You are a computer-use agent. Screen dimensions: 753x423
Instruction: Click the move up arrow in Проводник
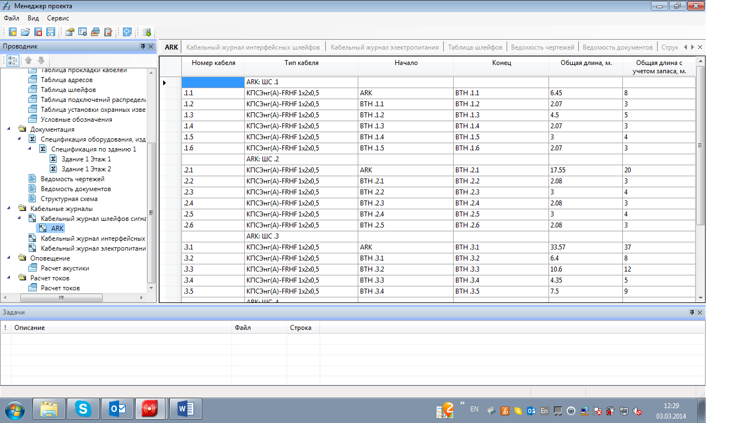coord(29,60)
